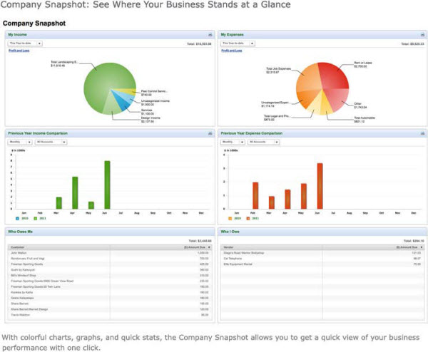428x352 pixels.
Task: Open the My Expenses date range dropdown
Action: coord(238,43)
